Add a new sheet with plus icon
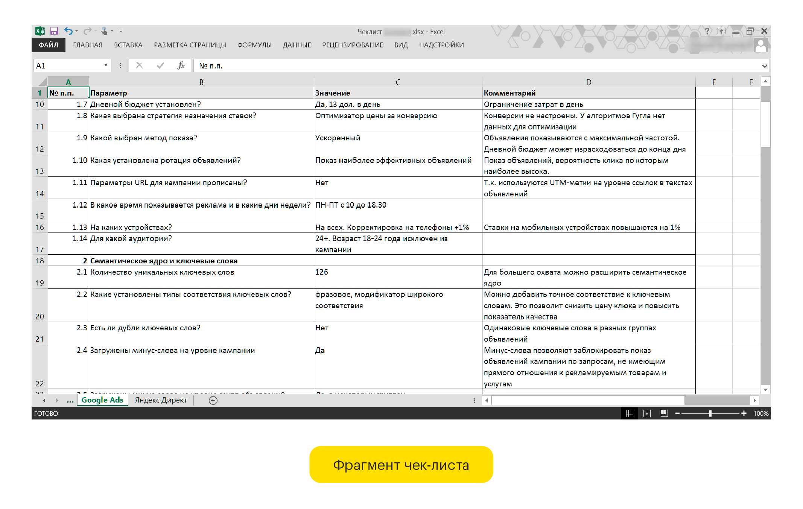Image resolution: width=803 pixels, height=509 pixels. (x=213, y=401)
